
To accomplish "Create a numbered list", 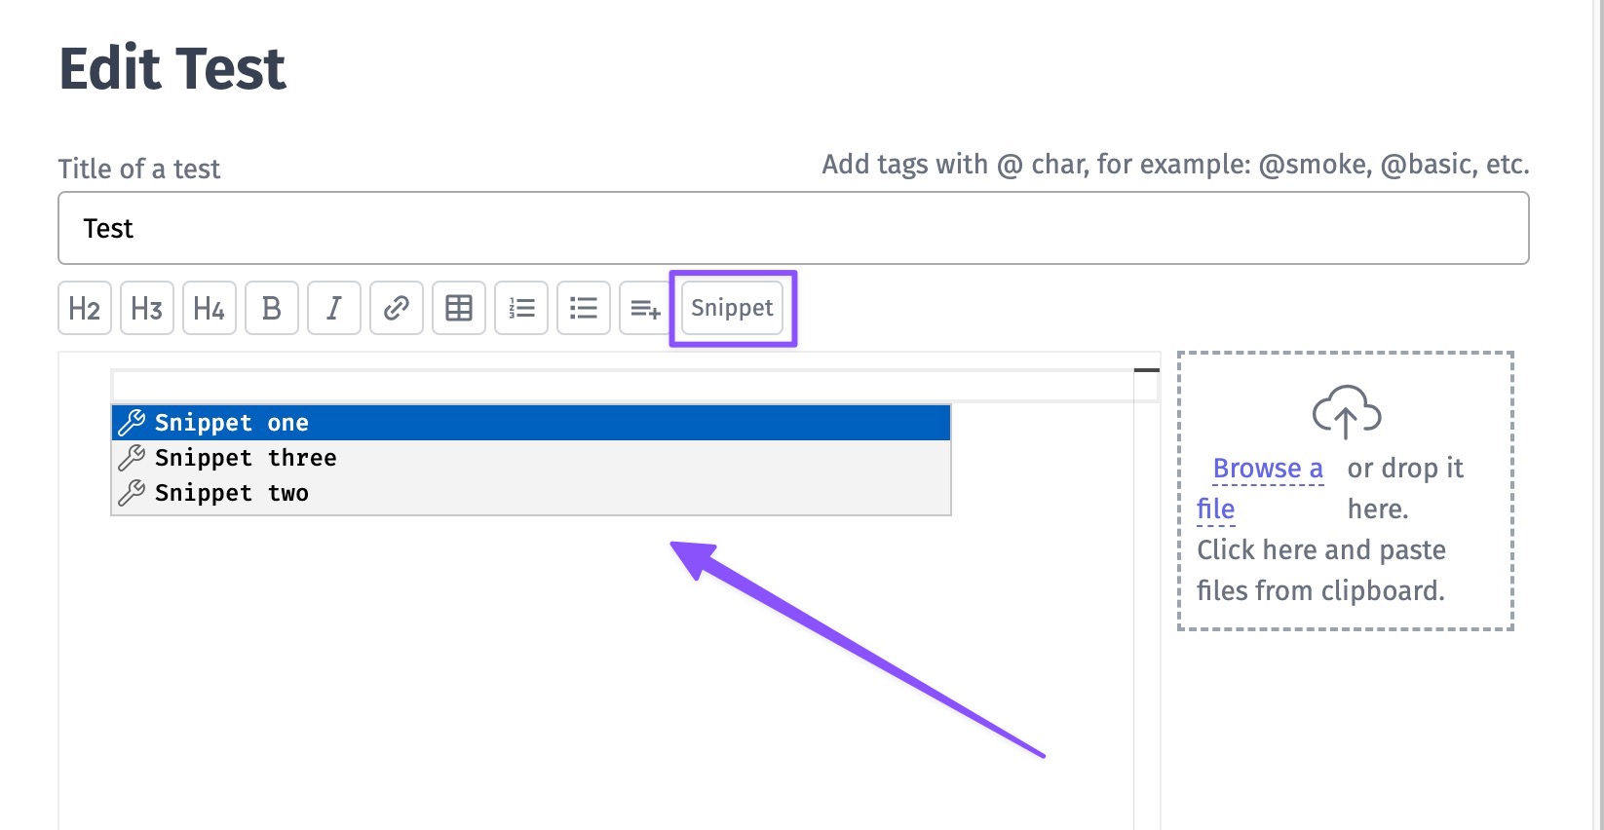I will [x=521, y=309].
